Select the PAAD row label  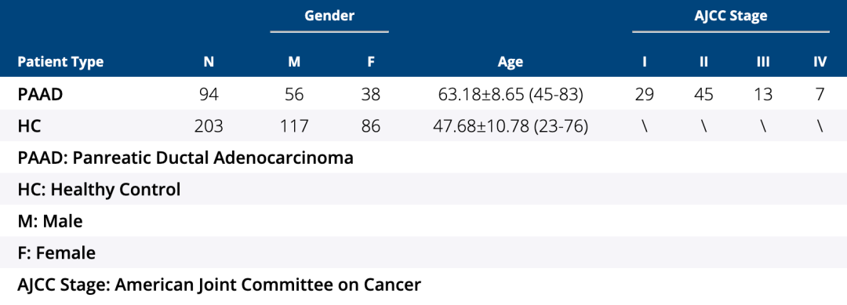40,94
